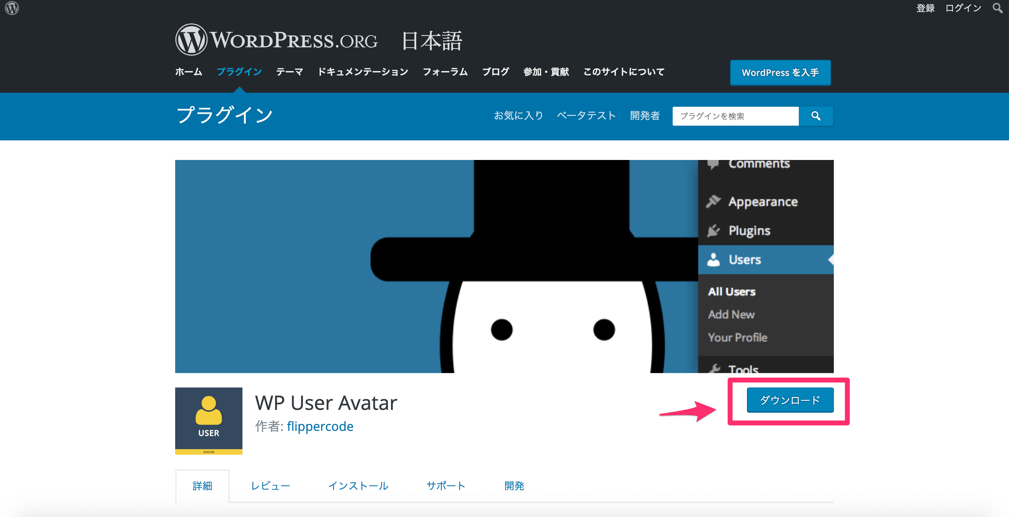The width and height of the screenshot is (1009, 517).
Task: Click the プラグイン page heading
Action: tap(225, 115)
